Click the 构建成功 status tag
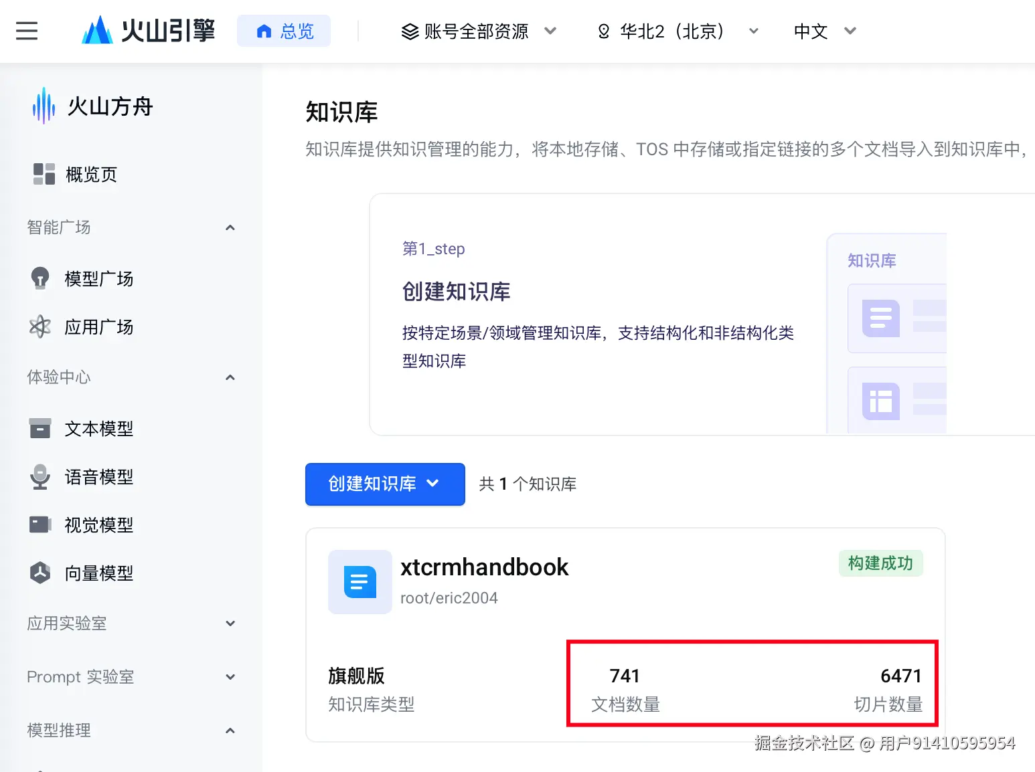Viewport: 1035px width, 772px height. tap(880, 563)
